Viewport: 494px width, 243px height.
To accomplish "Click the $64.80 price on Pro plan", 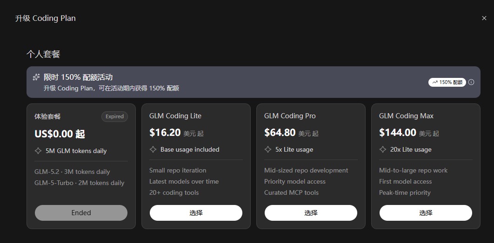I will coord(280,133).
